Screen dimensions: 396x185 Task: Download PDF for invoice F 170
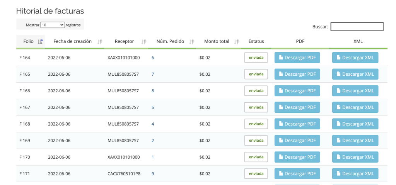click(x=297, y=157)
